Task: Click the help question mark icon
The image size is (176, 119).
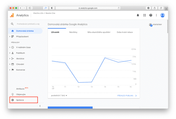Action: [x=151, y=15]
